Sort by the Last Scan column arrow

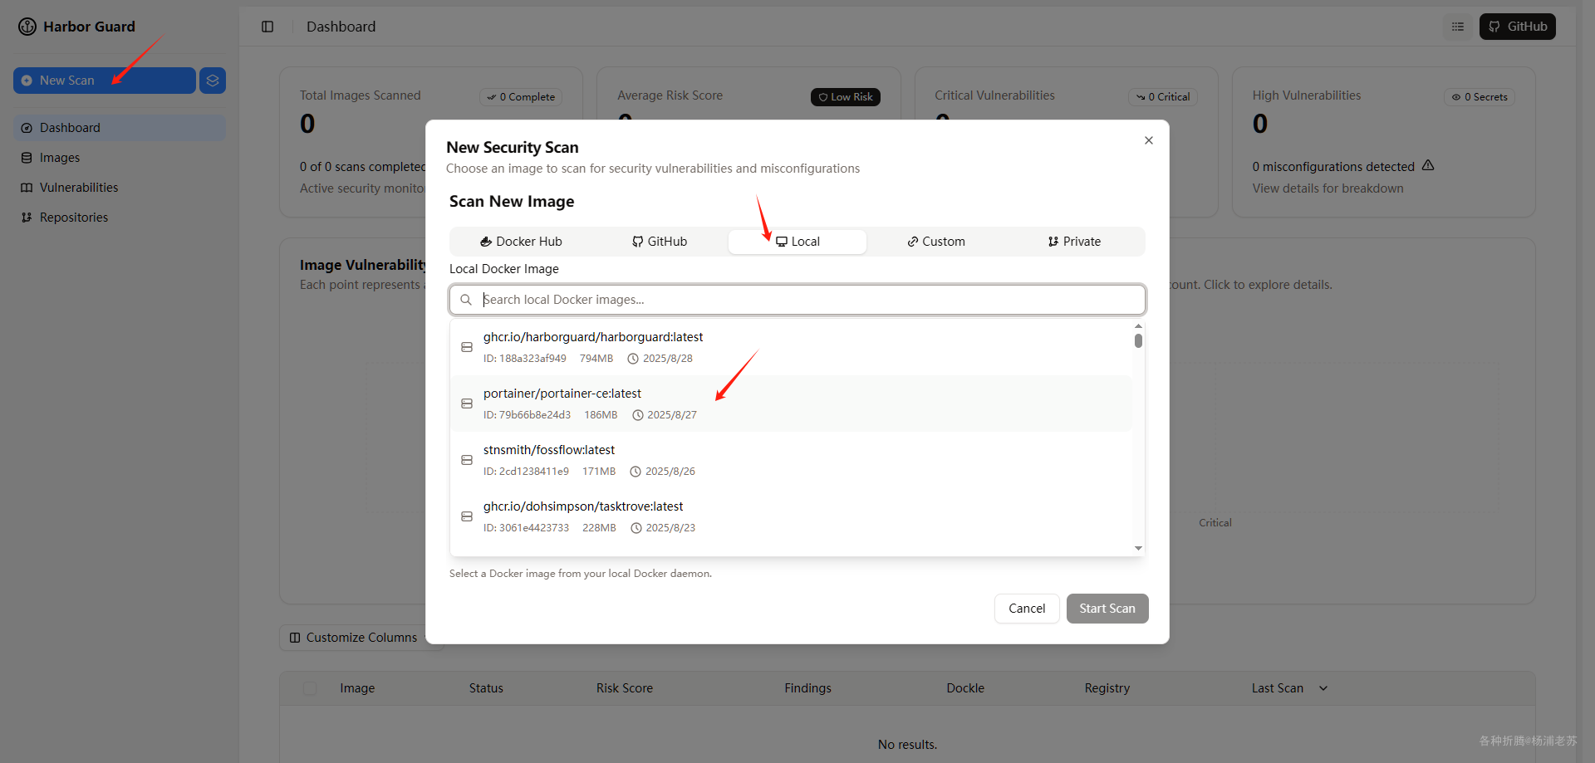tap(1323, 688)
